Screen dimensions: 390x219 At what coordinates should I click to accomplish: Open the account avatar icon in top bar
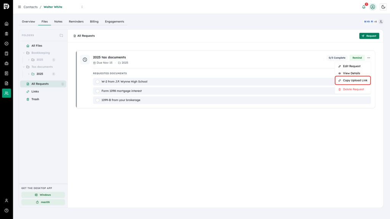372,7
